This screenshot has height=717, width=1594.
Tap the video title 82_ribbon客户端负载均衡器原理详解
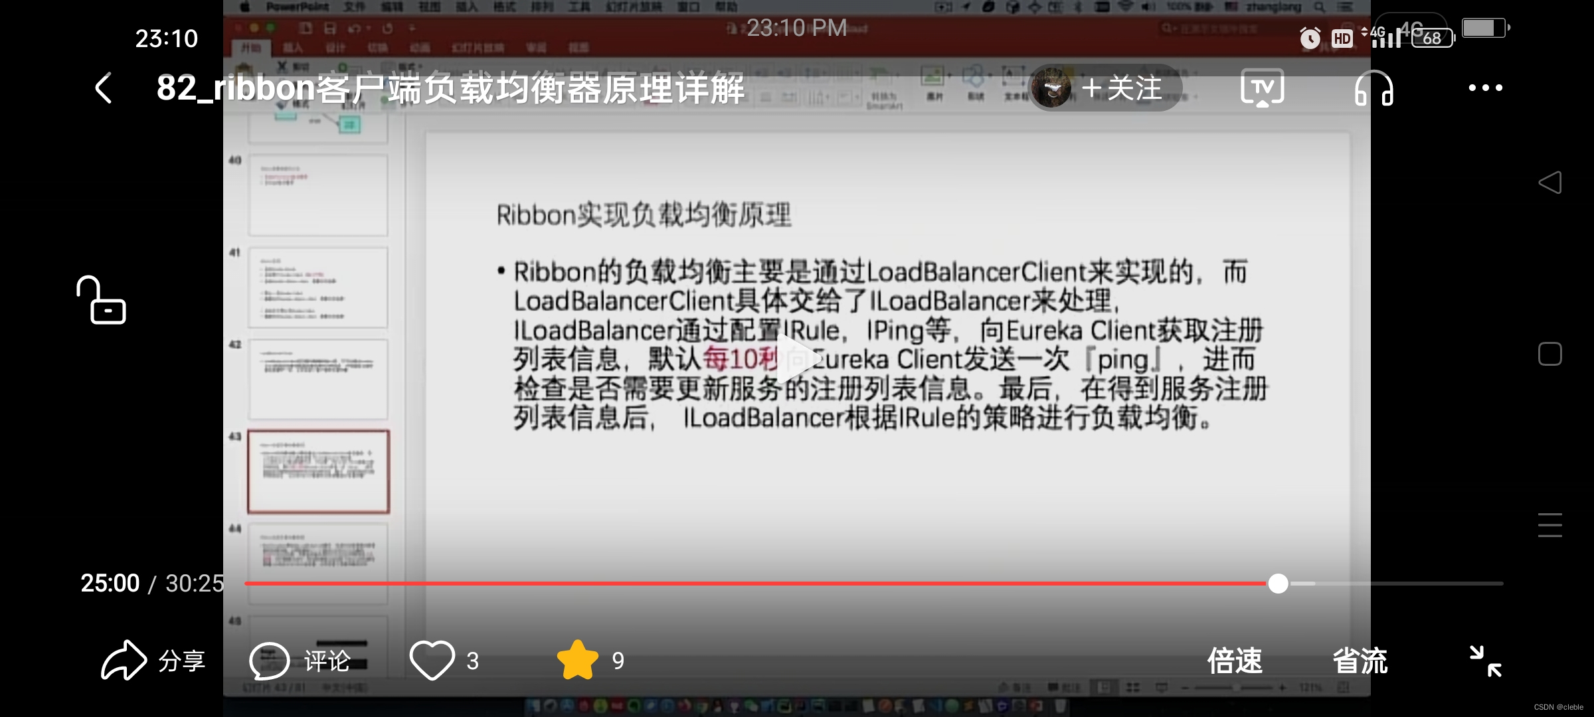pos(450,88)
